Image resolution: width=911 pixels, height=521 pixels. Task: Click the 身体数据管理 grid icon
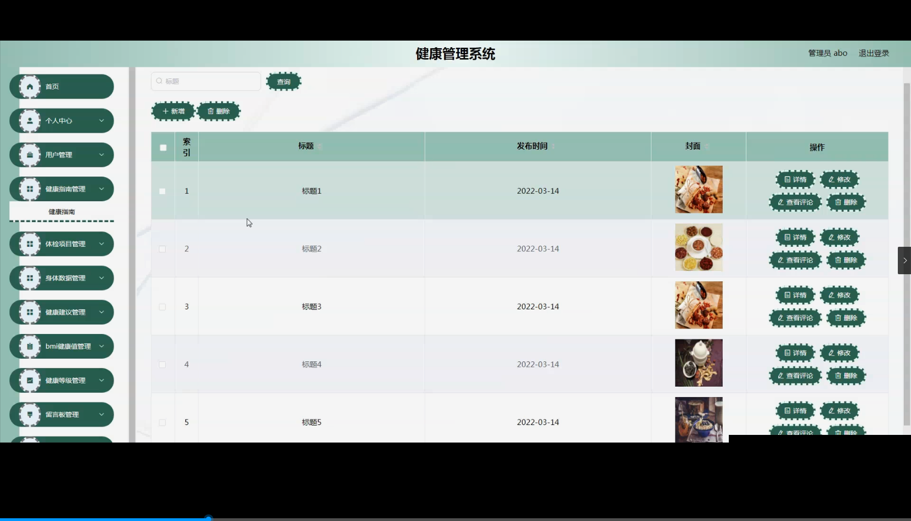point(30,278)
